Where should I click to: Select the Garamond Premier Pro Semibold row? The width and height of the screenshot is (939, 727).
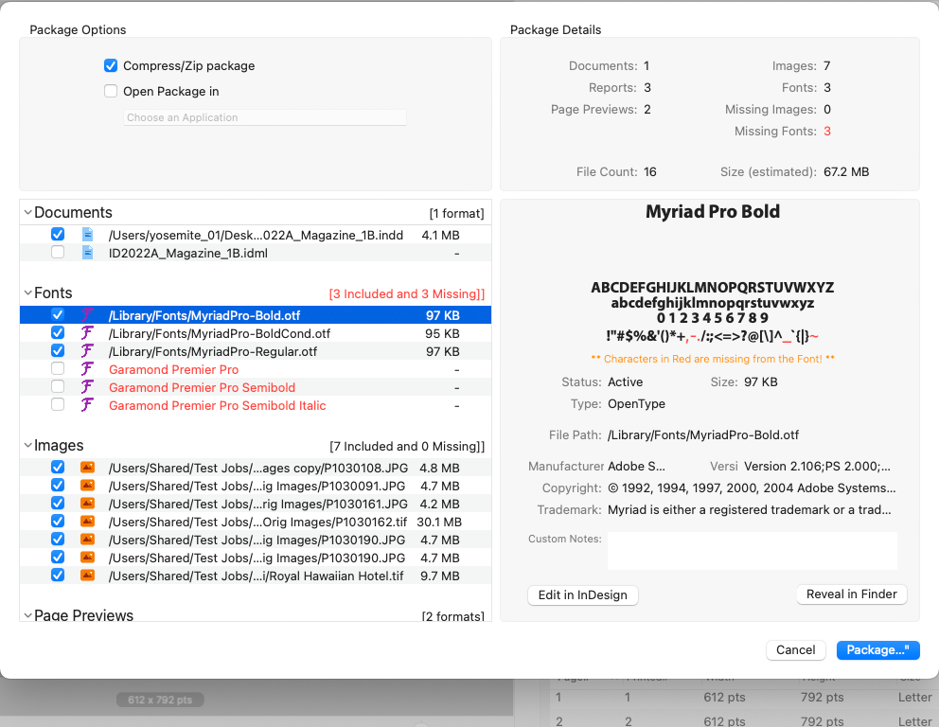[x=256, y=387]
